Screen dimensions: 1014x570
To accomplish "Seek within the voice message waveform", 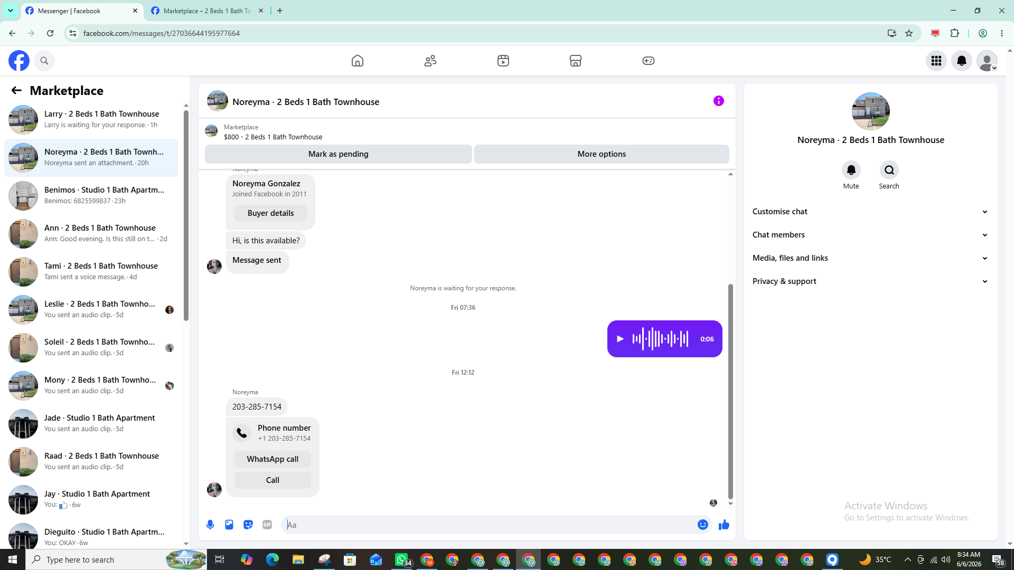I will [x=661, y=339].
